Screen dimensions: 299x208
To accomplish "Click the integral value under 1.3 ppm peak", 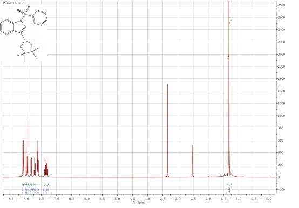I will [229, 190].
